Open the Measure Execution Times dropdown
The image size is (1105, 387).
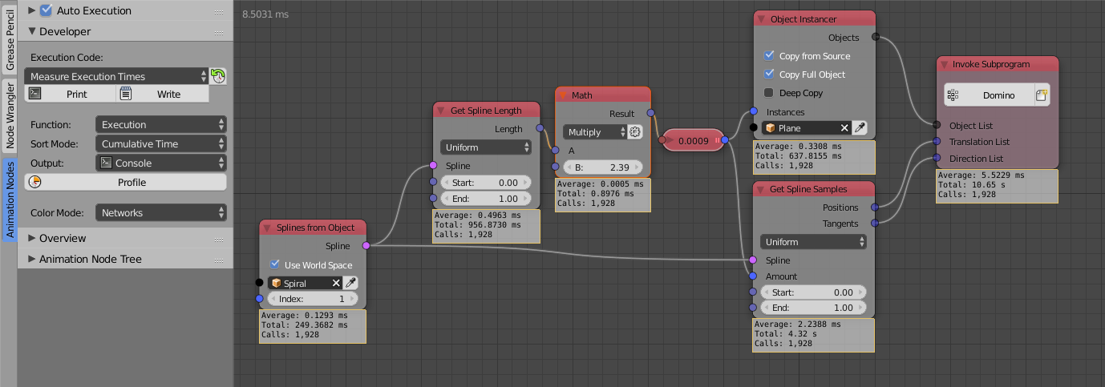(116, 76)
